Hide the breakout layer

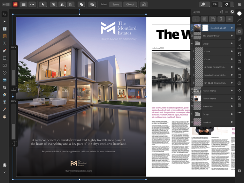(x=232, y=122)
